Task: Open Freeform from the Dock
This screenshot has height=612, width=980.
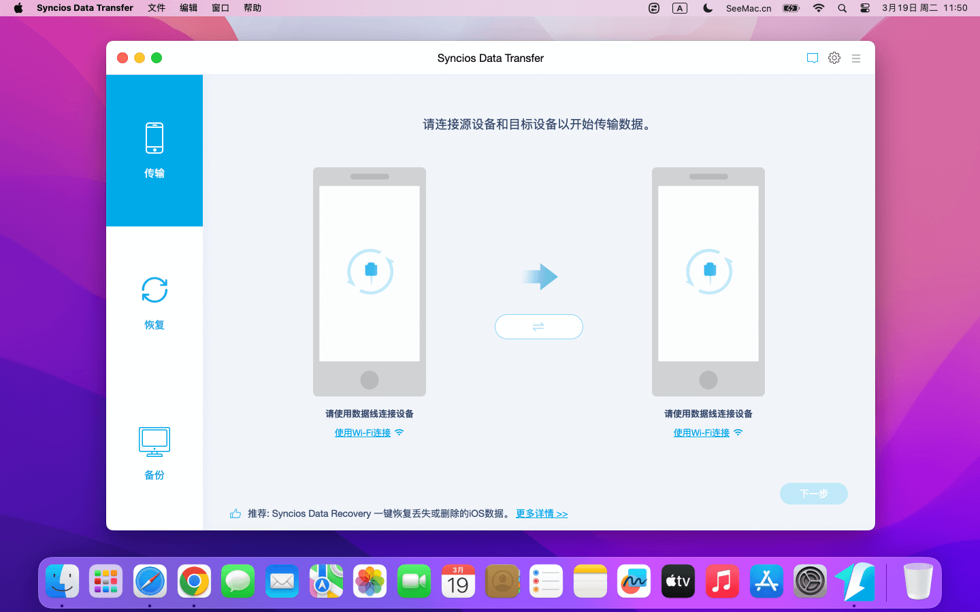Action: 634,581
